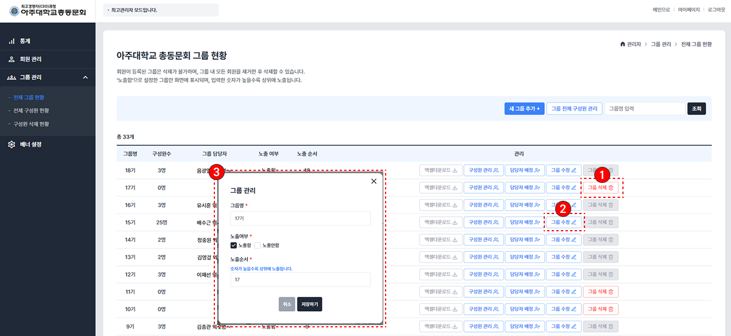731x336 pixels.
Task: Check the 노출함 checkbox
Action: pos(233,246)
